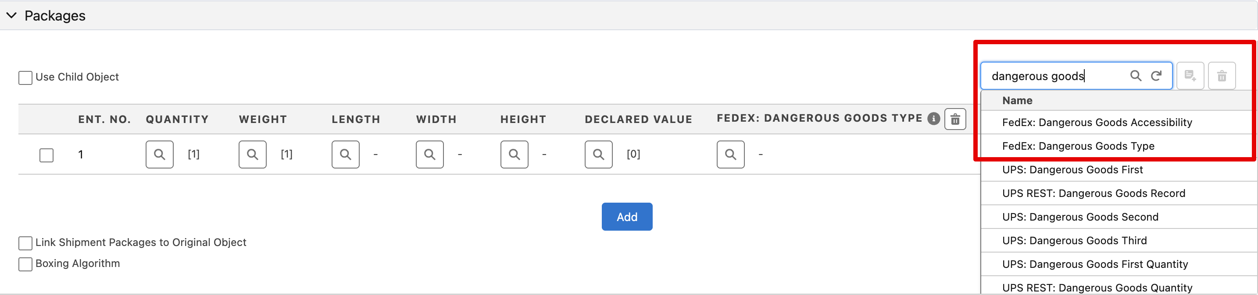Viewport: 1258px width, 295px height.
Task: Delete the FedEx Dangerous Goods Type column
Action: click(x=955, y=119)
